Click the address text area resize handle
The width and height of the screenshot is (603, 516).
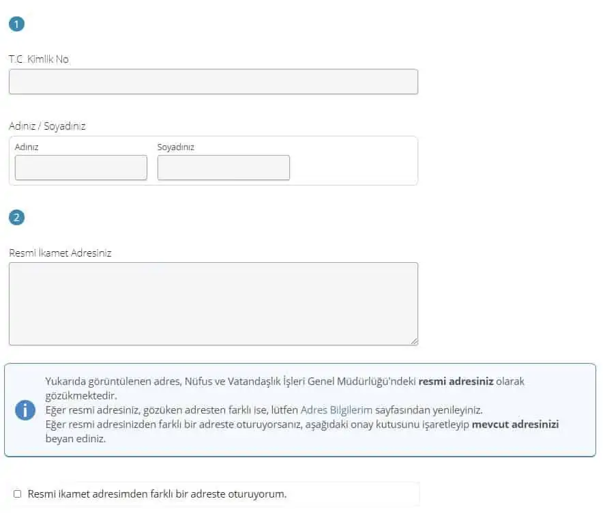click(413, 341)
